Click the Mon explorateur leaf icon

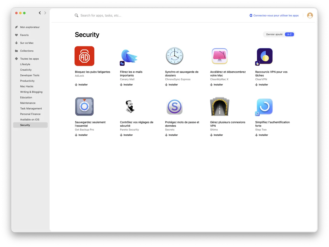pos(16,27)
